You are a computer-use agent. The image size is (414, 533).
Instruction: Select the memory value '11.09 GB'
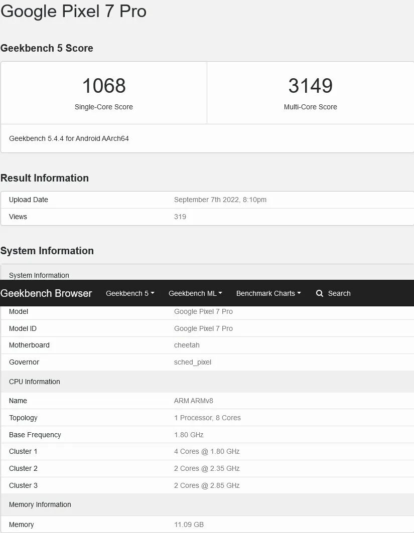[x=189, y=524]
